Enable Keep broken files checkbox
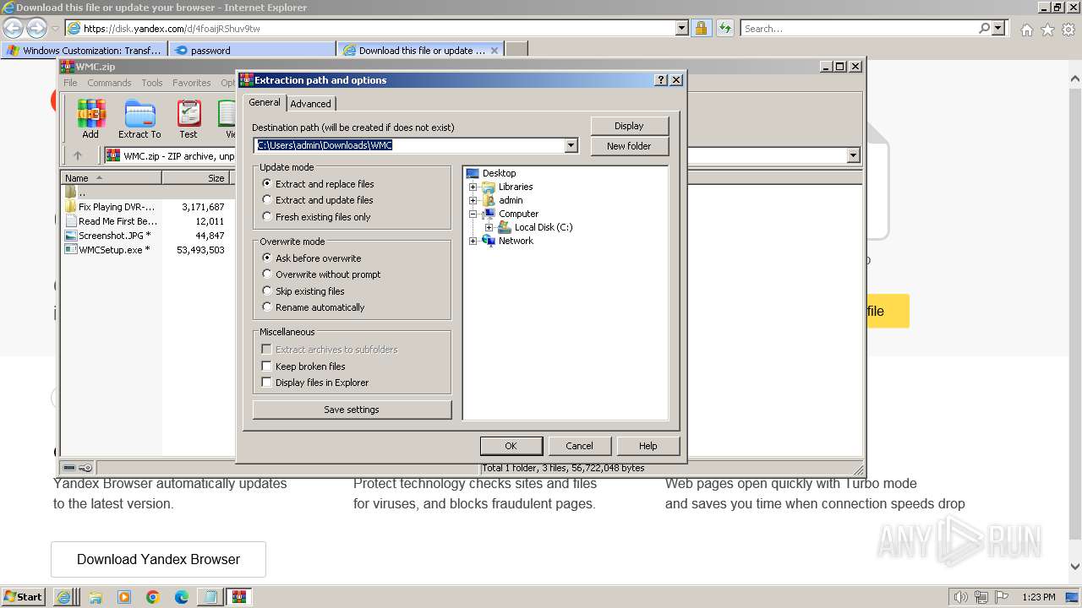 tap(266, 366)
